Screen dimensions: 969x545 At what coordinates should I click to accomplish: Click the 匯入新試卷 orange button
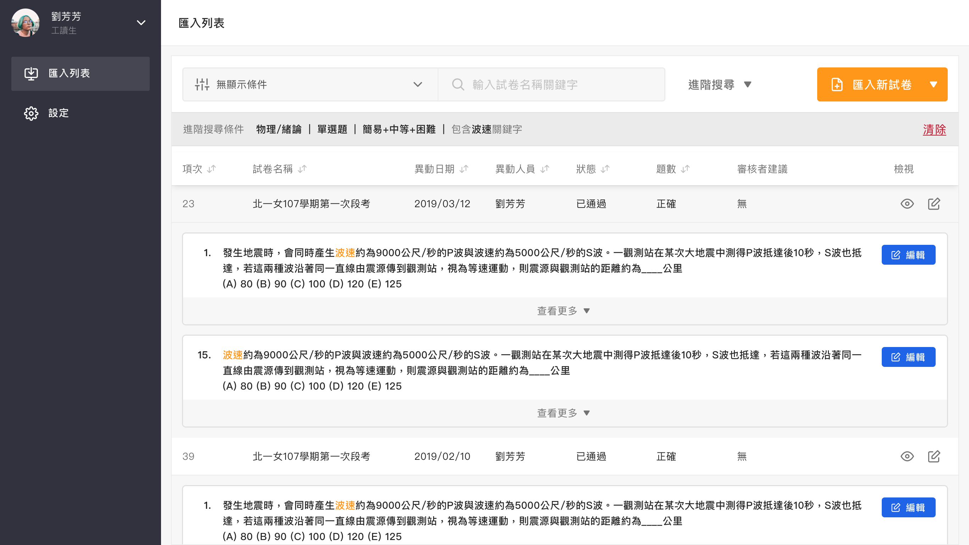pos(882,84)
